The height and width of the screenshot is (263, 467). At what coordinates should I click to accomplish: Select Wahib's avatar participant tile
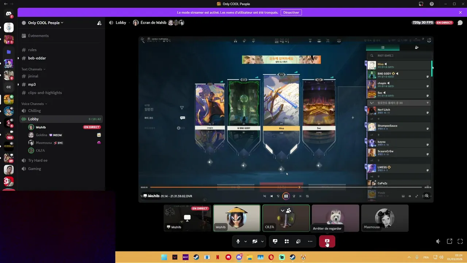tap(237, 218)
